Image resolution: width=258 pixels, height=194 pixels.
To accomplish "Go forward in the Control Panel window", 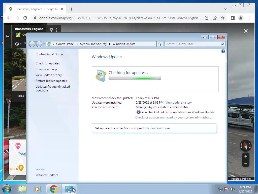I will [x=39, y=44].
